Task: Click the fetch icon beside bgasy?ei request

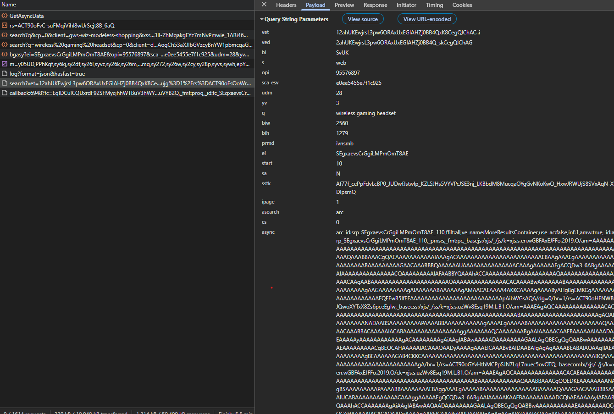Action: tap(5, 54)
